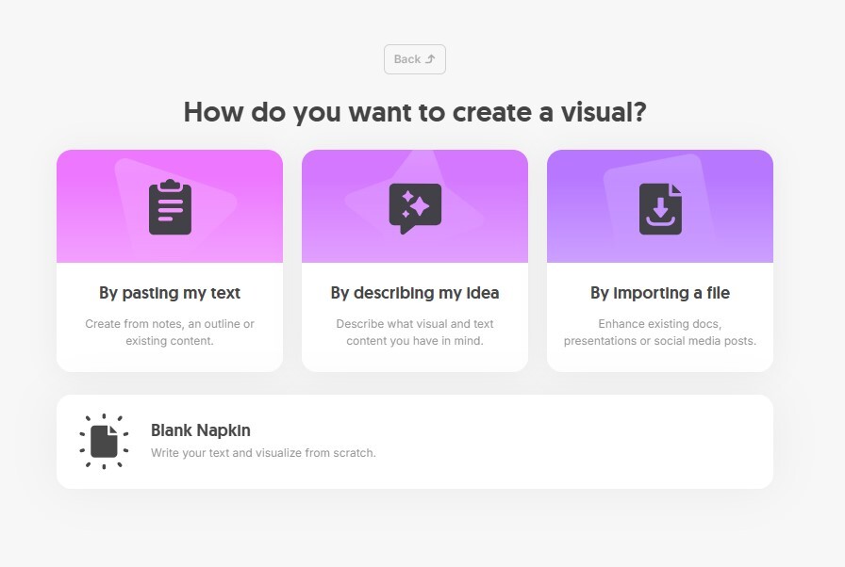Click the 'How do you want to create a visual?' heading

[x=415, y=112]
